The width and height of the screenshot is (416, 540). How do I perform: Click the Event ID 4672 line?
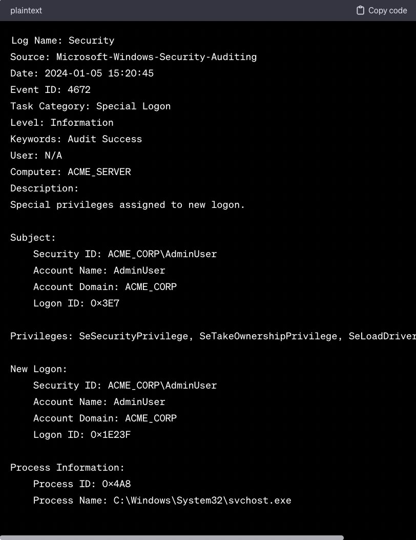pyautogui.click(x=50, y=89)
